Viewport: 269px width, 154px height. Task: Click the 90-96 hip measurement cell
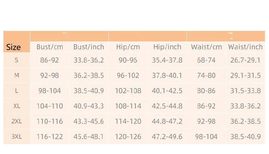(x=128, y=60)
